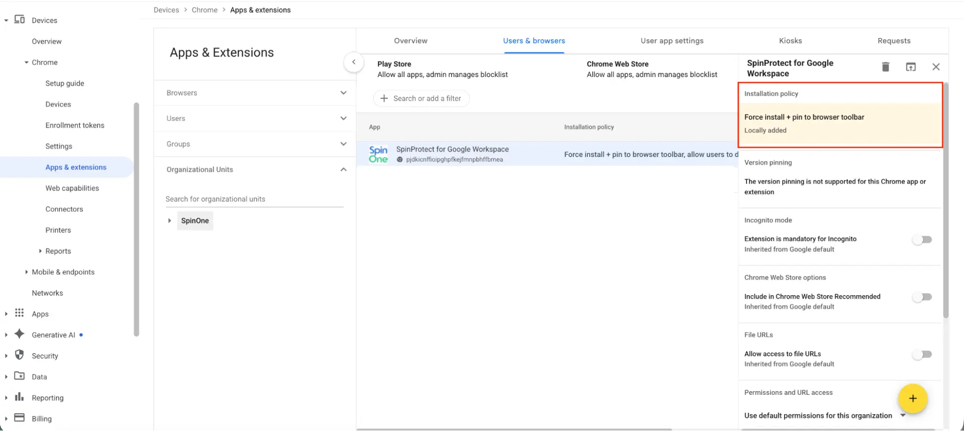Viewport: 964px width, 431px height.
Task: Select SpinProtect for Google Workspace row
Action: (x=547, y=154)
